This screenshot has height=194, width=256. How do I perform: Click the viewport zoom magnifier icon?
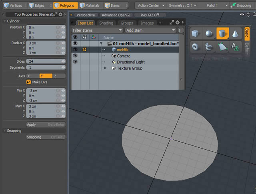254,14
